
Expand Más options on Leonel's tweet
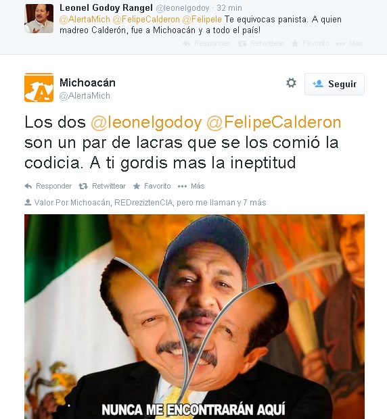[349, 43]
